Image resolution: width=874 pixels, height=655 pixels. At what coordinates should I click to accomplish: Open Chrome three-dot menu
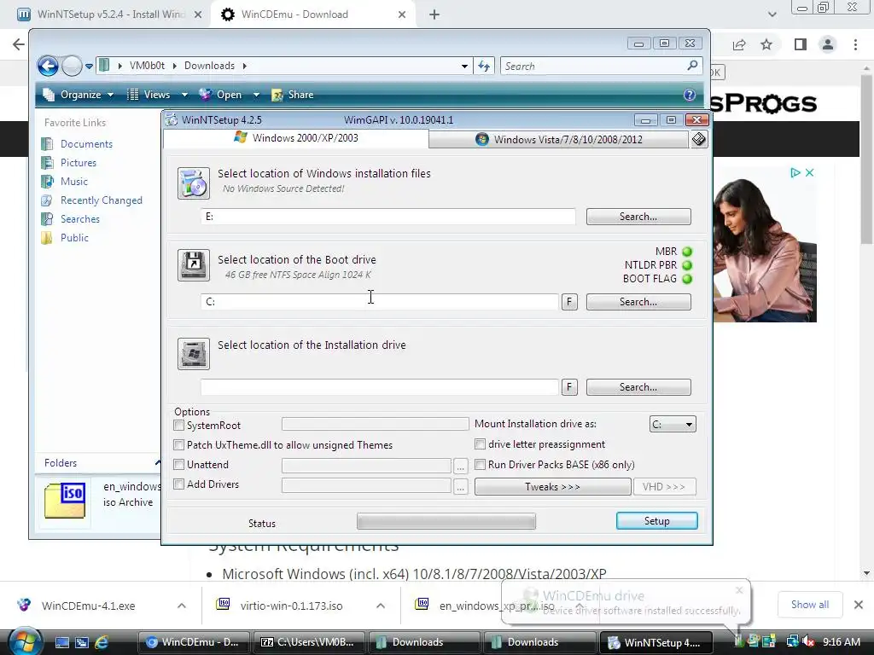tap(855, 44)
